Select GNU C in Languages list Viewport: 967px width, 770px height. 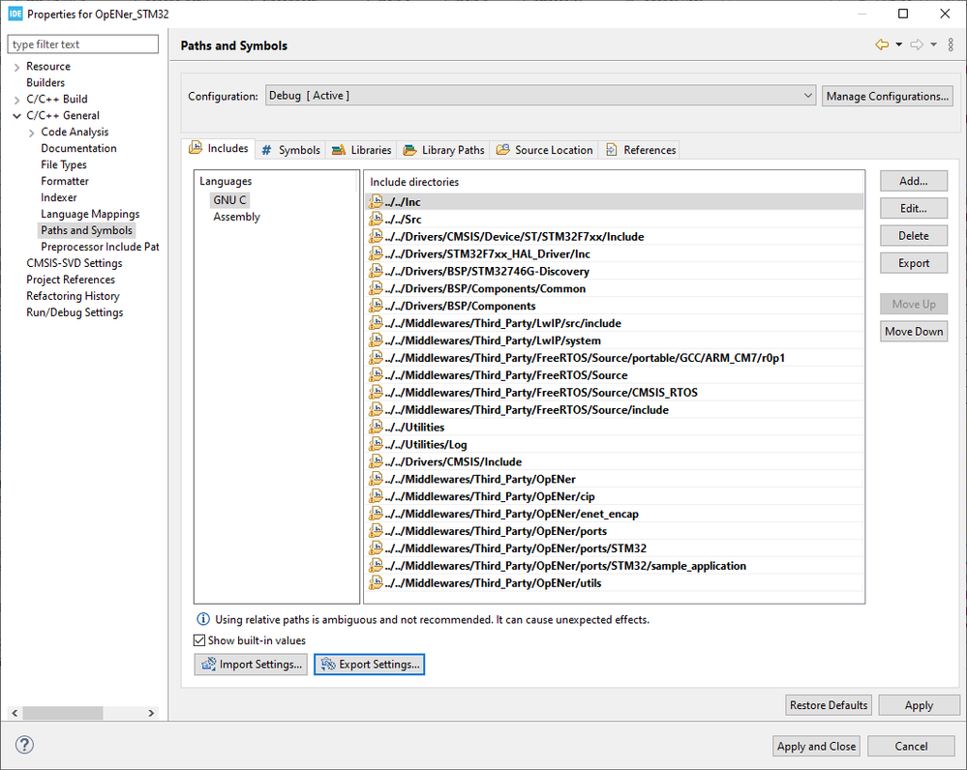pyautogui.click(x=229, y=199)
